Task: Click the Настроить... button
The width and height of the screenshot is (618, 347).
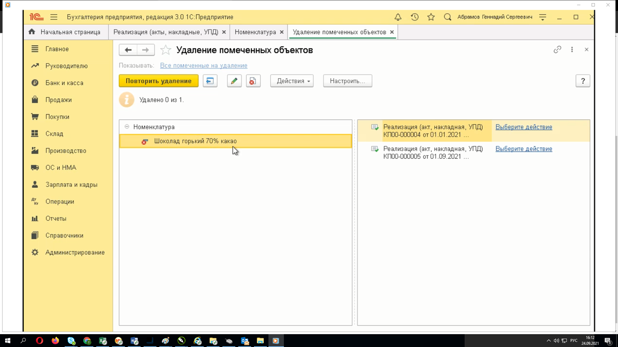Action: [348, 81]
